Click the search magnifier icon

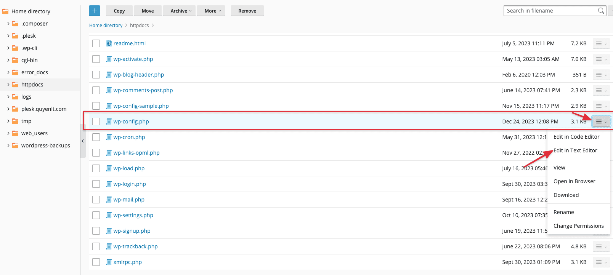[x=601, y=11]
